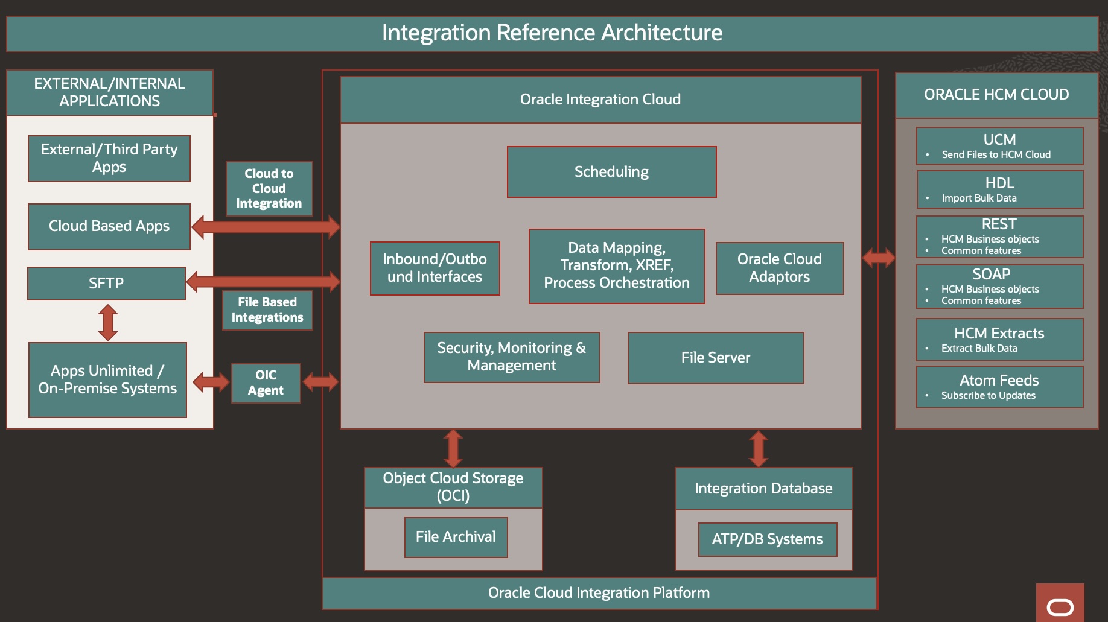Click the Oracle Cloud Adaptors block
Viewport: 1108px width, 622px height.
click(779, 268)
